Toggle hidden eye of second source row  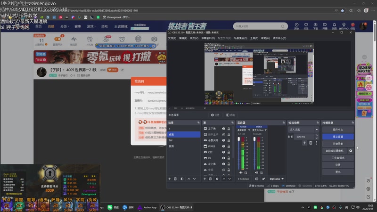pyautogui.click(x=223, y=134)
